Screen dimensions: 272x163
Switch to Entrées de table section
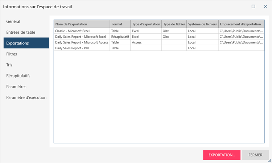[21, 32]
